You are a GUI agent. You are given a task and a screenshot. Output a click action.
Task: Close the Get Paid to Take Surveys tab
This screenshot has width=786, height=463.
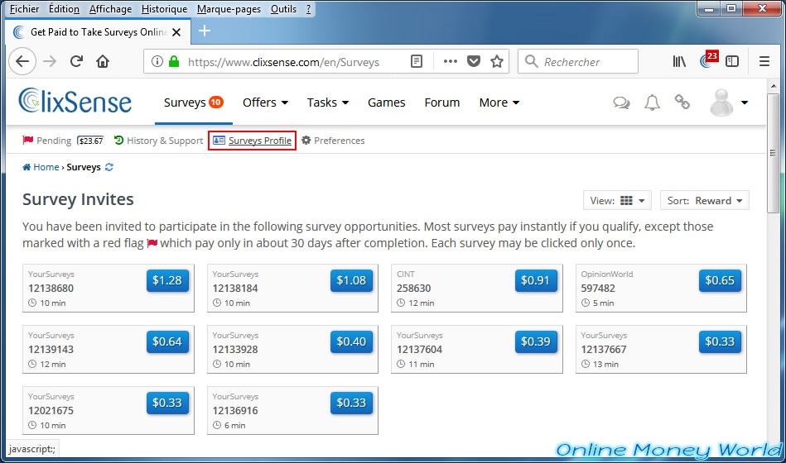[176, 32]
